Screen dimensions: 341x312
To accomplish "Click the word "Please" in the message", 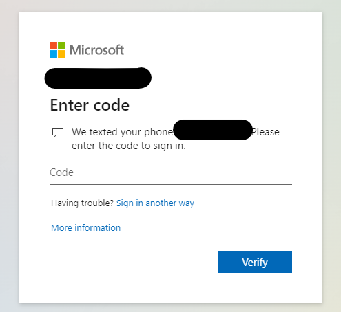I will click(x=266, y=132).
